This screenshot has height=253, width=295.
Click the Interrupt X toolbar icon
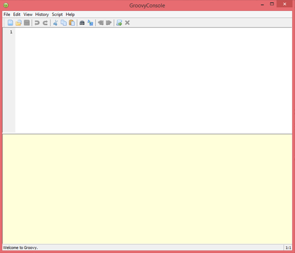[x=127, y=23]
